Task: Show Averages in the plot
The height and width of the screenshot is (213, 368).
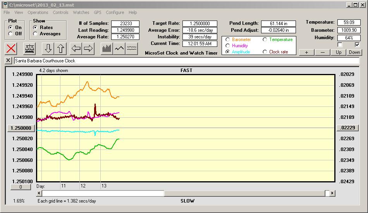Action: [x=35, y=34]
